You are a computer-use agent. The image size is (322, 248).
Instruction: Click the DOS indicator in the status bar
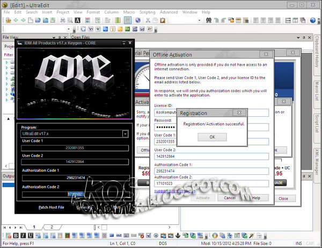(163, 243)
